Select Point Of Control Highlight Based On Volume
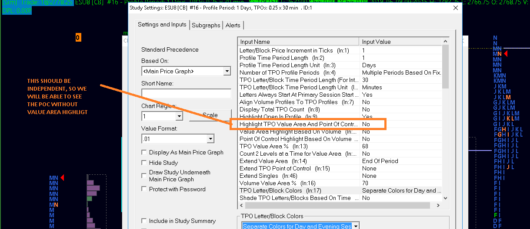 point(340,139)
